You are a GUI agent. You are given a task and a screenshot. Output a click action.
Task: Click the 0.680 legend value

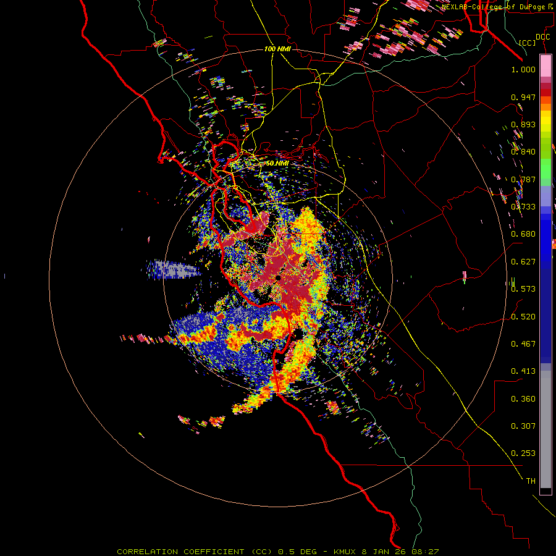pyautogui.click(x=523, y=234)
